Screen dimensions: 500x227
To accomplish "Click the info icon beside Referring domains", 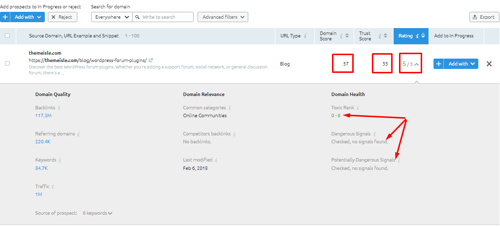I will coord(79,134).
